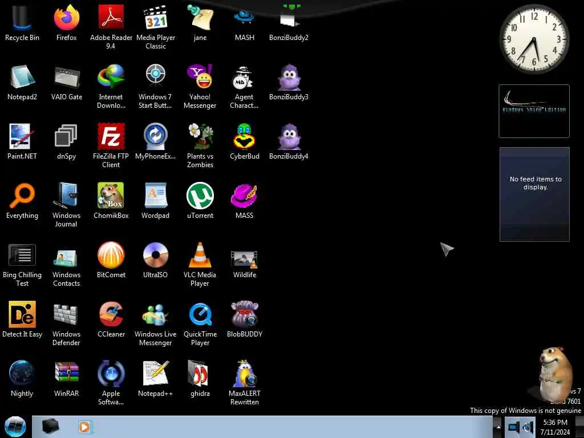
Task: Open the Recycle Bin icon
Action: (22, 23)
